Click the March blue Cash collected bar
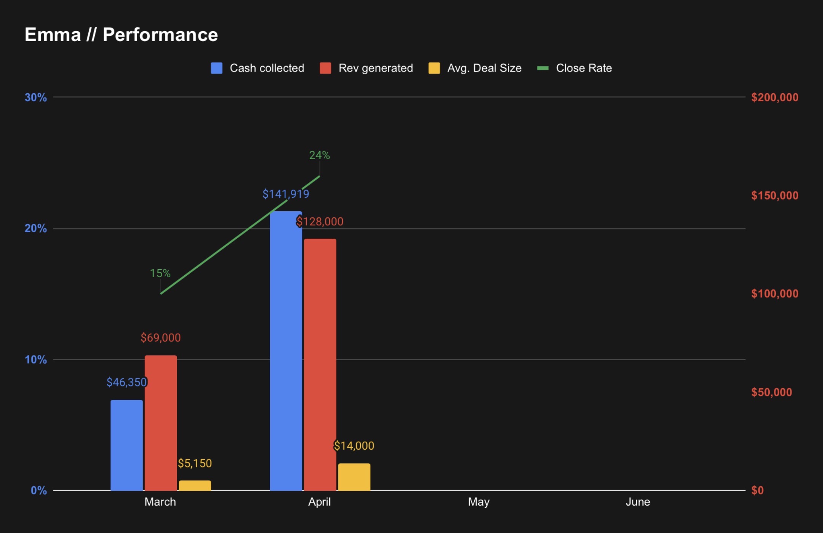823x533 pixels. click(126, 445)
